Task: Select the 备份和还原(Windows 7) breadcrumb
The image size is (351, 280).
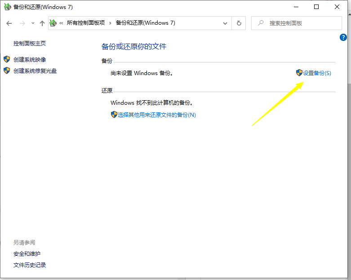Action: pos(146,23)
